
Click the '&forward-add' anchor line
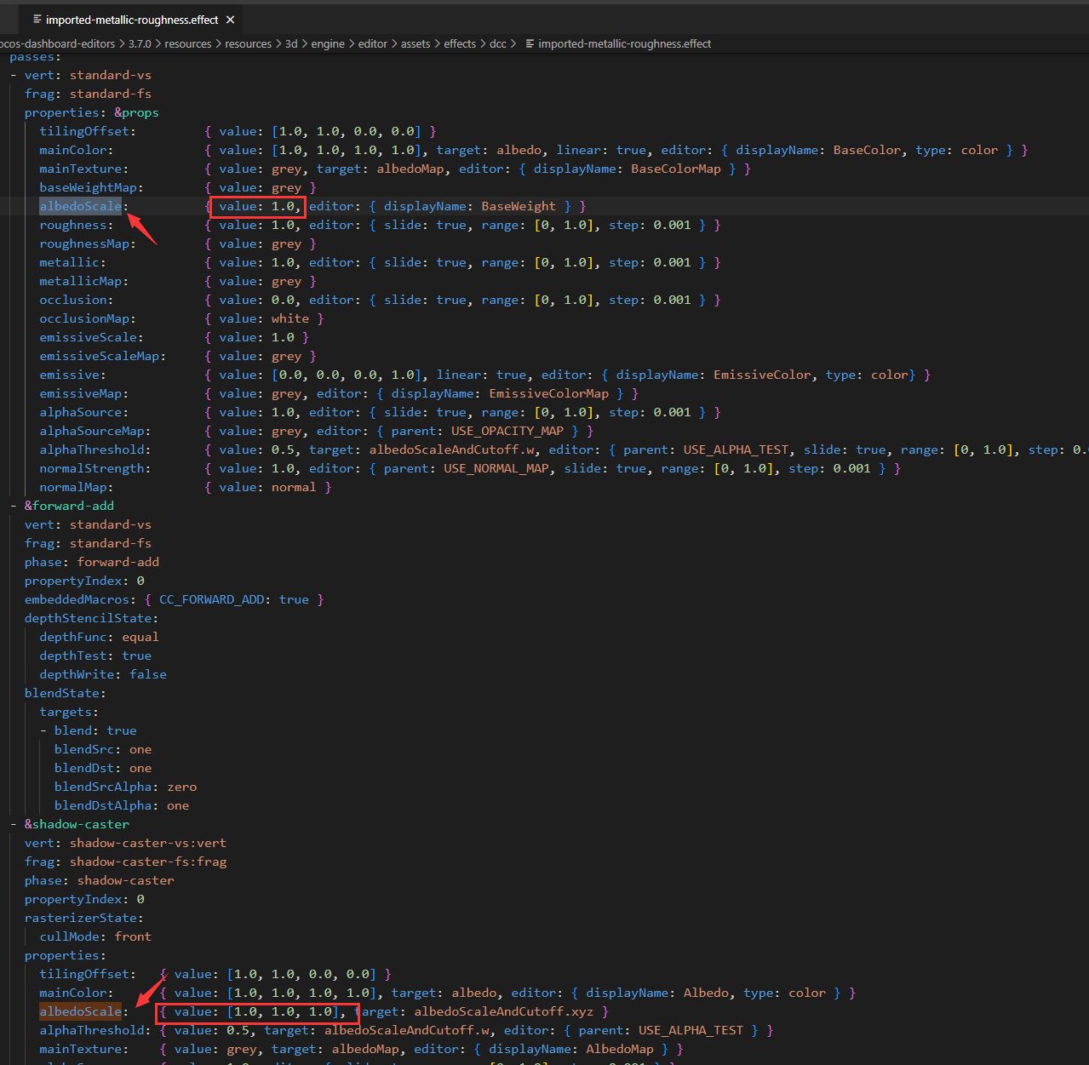click(x=69, y=506)
